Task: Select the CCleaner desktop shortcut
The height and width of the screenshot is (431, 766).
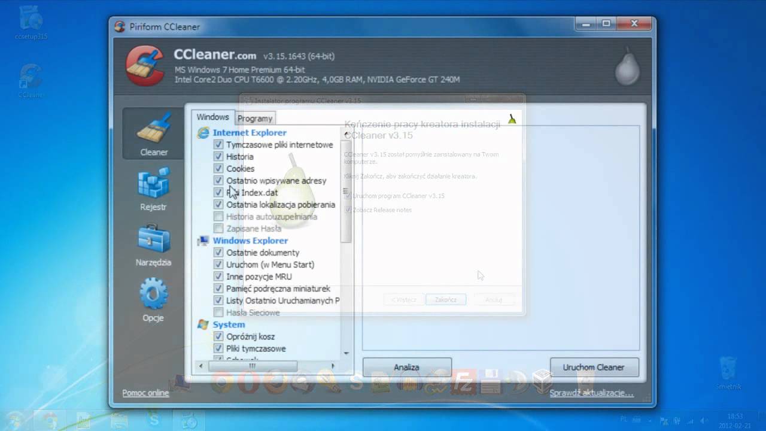Action: pyautogui.click(x=31, y=81)
